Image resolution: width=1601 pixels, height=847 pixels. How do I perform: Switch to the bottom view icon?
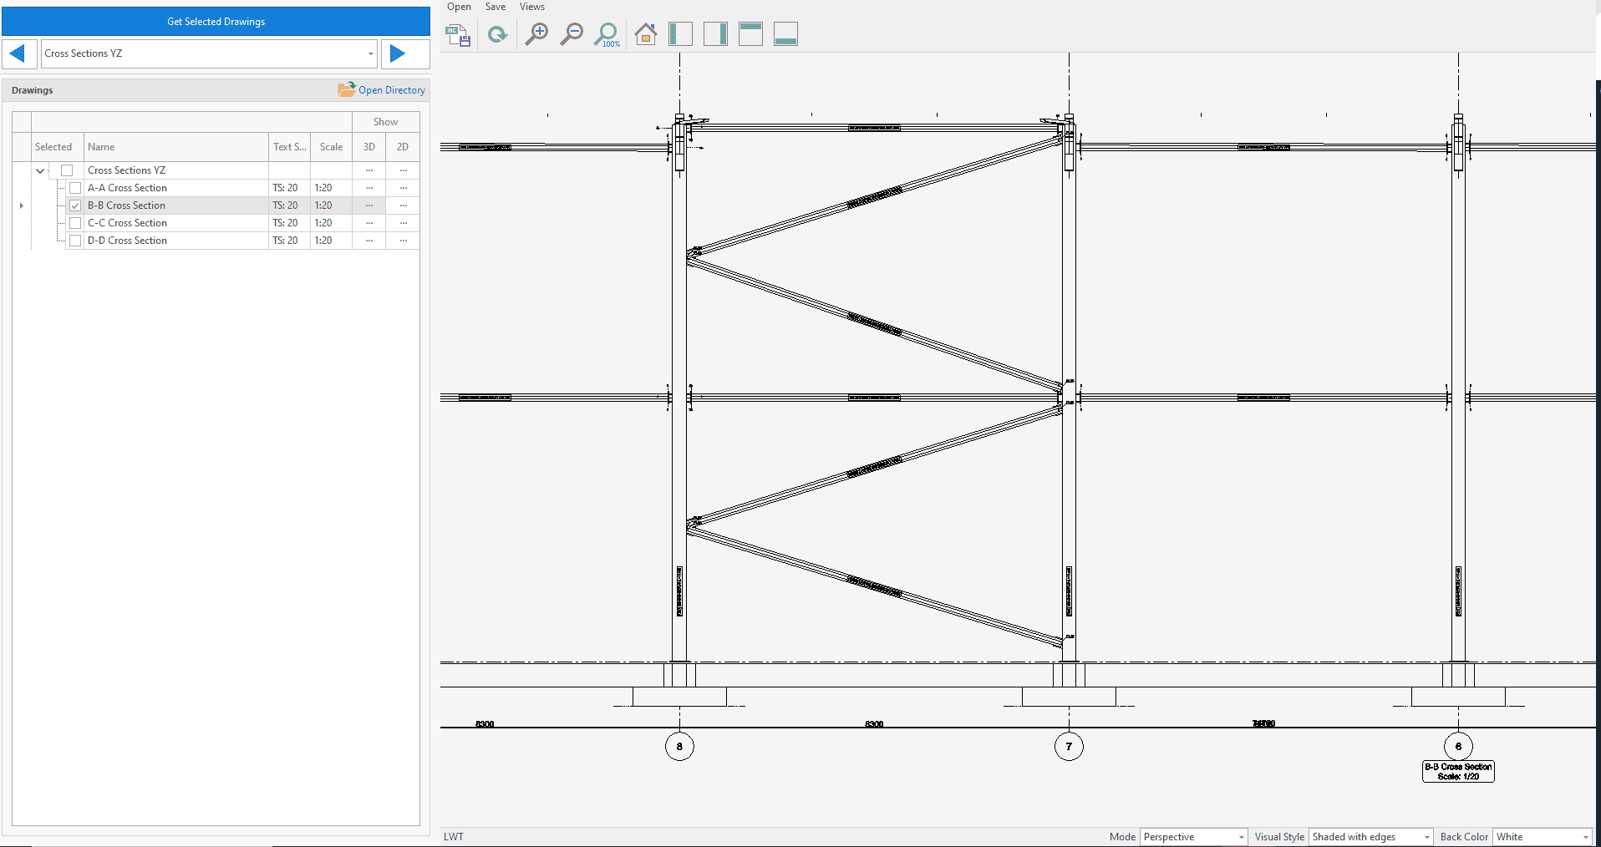tap(785, 34)
